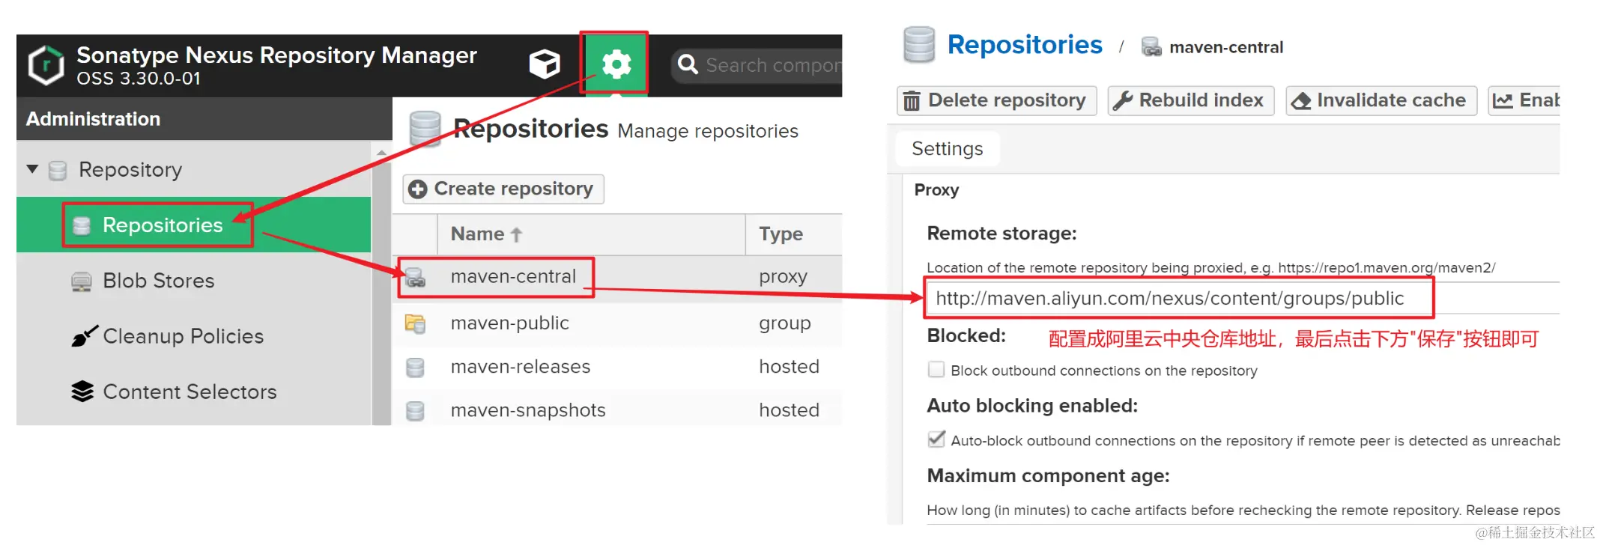
Task: Open Blob Stores in sidebar
Action: click(158, 281)
